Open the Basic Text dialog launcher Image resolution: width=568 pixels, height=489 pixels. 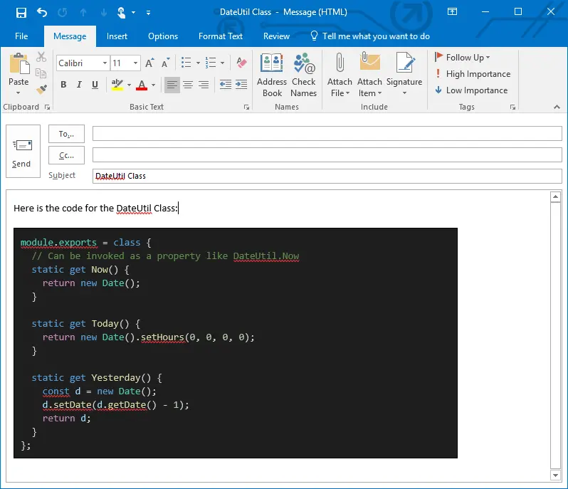[246, 107]
